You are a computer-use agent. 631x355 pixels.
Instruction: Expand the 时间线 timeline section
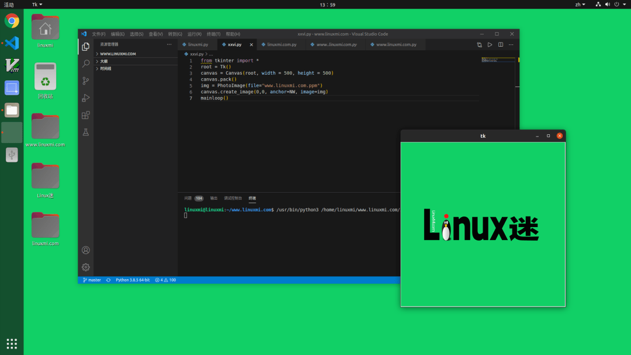click(x=105, y=68)
